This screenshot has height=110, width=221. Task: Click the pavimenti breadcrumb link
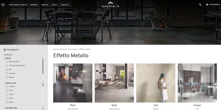click(73, 49)
